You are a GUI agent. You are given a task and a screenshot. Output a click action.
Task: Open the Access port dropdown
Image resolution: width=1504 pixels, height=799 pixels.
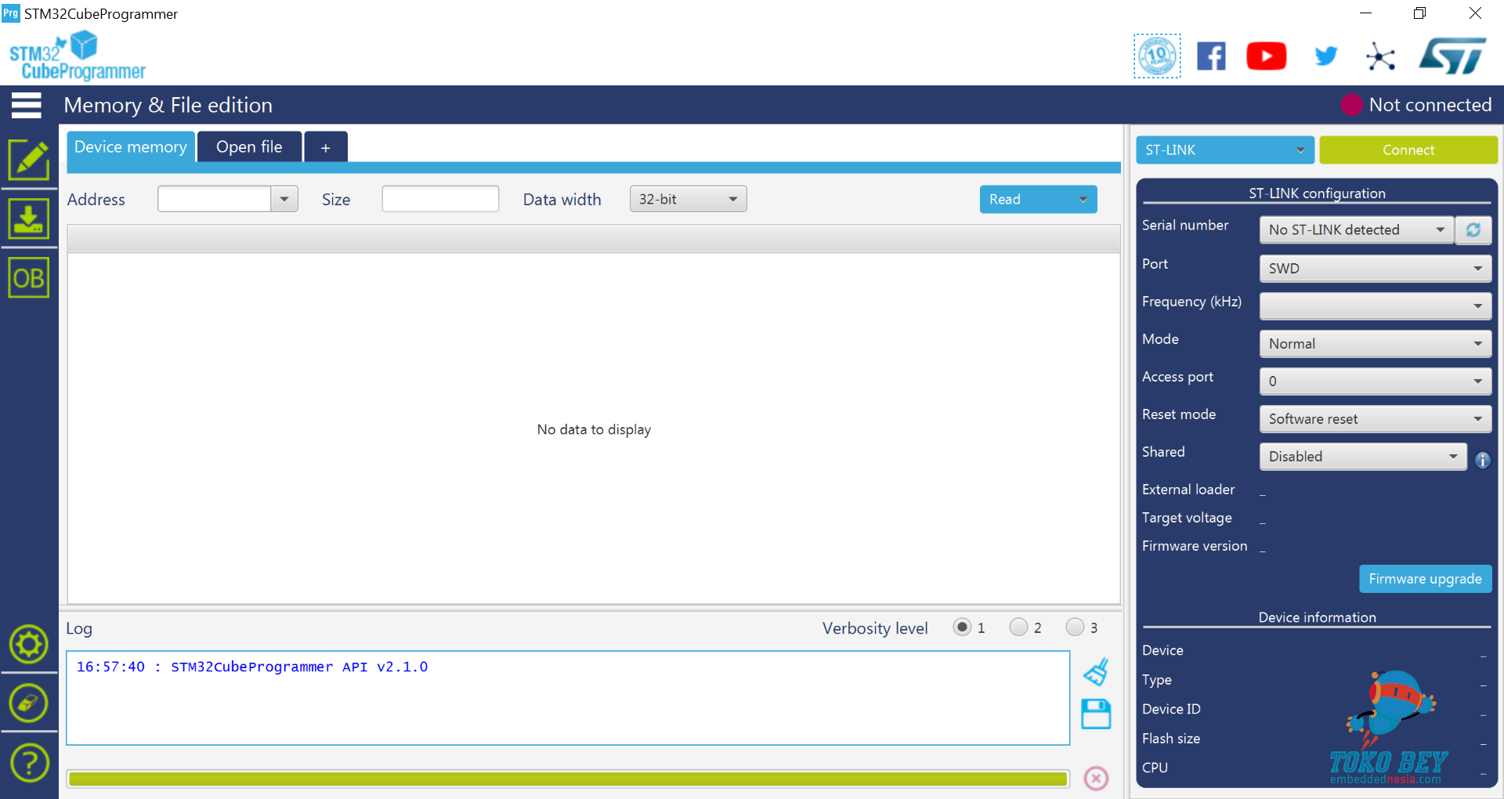point(1376,381)
